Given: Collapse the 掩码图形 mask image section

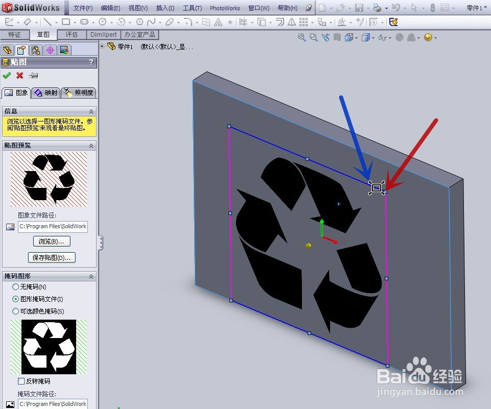Looking at the screenshot, I should click(91, 276).
